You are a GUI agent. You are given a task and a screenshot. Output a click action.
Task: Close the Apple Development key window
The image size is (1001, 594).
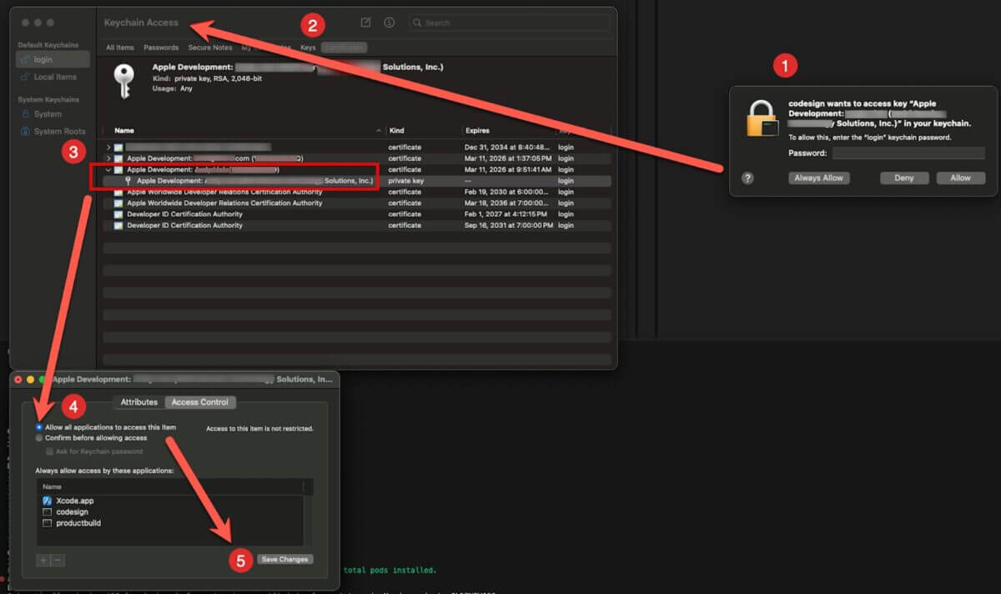[x=18, y=379]
